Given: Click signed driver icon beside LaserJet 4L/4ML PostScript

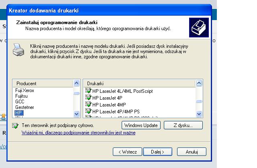Looking at the screenshot, I should (88, 90).
